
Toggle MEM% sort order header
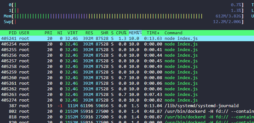click(135, 33)
